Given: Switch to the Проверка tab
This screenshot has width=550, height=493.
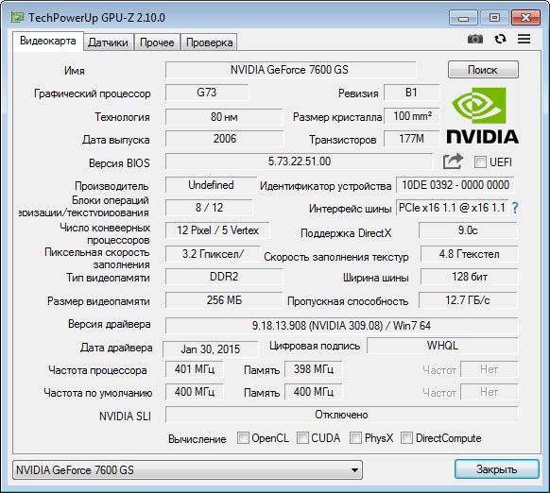Looking at the screenshot, I should pyautogui.click(x=209, y=42).
